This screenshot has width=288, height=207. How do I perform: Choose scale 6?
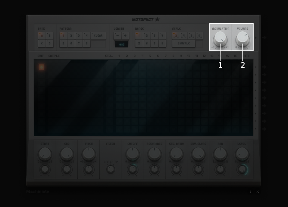point(199,35)
